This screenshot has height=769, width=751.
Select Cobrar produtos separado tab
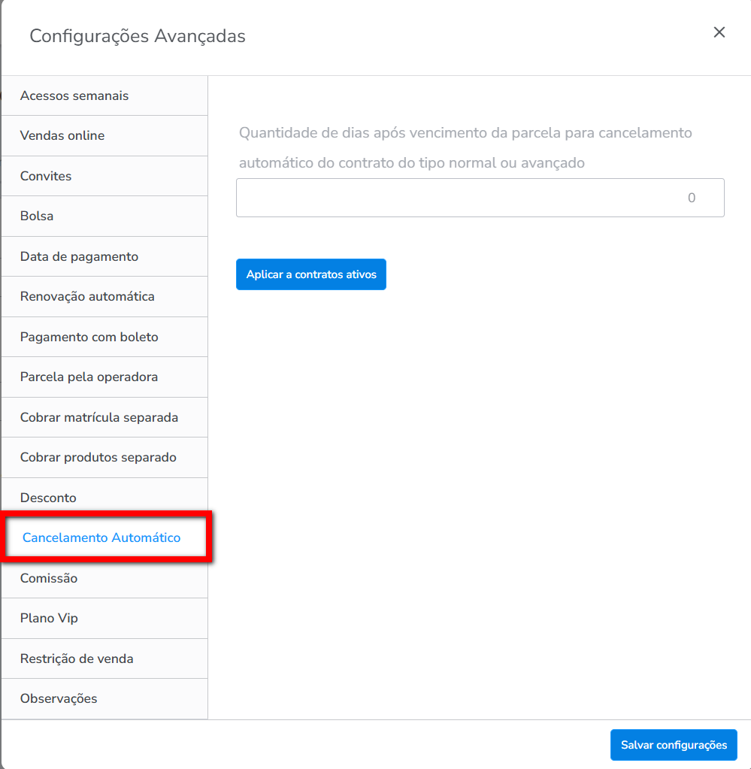[x=98, y=457]
